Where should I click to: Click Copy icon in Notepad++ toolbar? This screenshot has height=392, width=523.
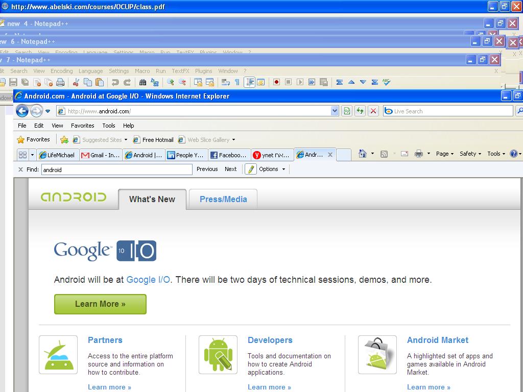click(88, 82)
